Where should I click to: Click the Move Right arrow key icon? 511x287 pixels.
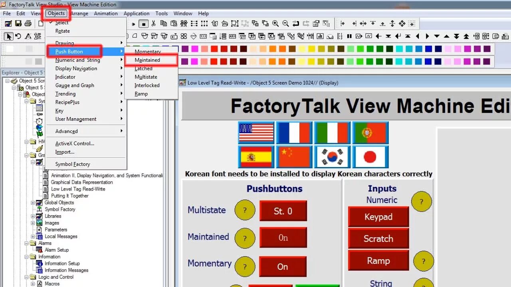[x=427, y=36]
